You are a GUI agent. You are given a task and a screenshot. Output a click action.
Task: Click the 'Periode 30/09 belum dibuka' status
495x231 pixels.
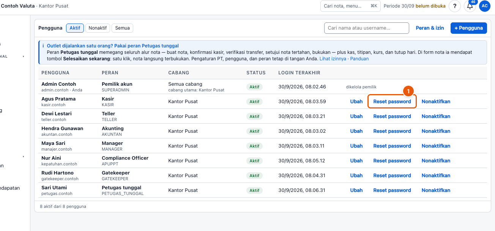tap(415, 6)
